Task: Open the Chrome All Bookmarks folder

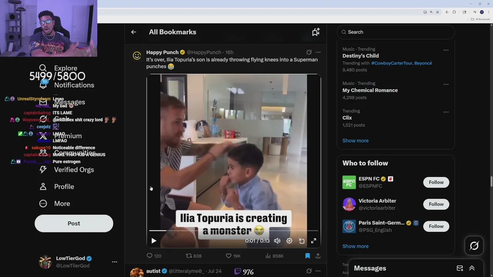Action: pyautogui.click(x=480, y=19)
